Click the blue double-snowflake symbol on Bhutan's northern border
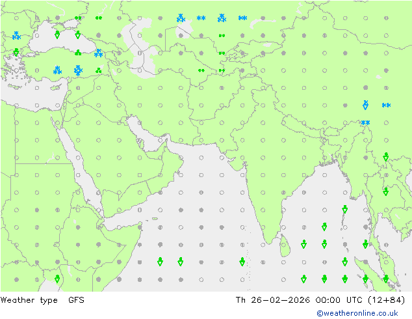 coord(365,122)
